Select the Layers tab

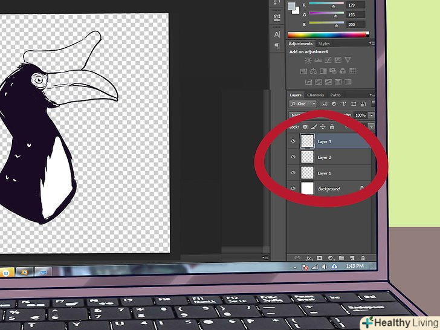(x=296, y=95)
